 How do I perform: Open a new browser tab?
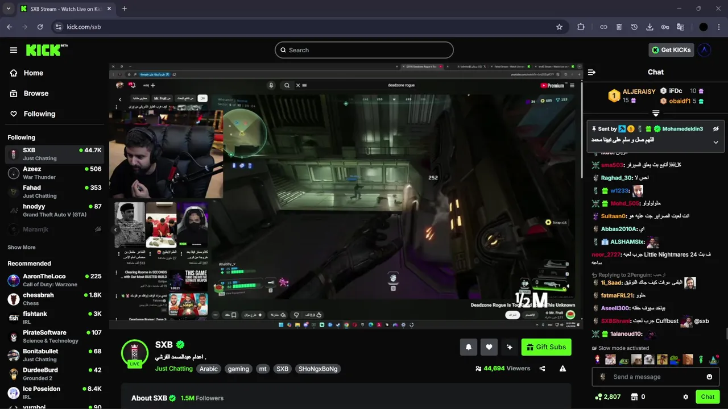(125, 9)
